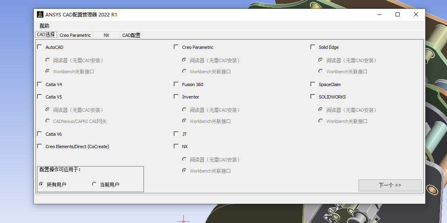Check Creo Elements/Direct (CoCreate)
This screenshot has width=447, height=223.
point(40,147)
